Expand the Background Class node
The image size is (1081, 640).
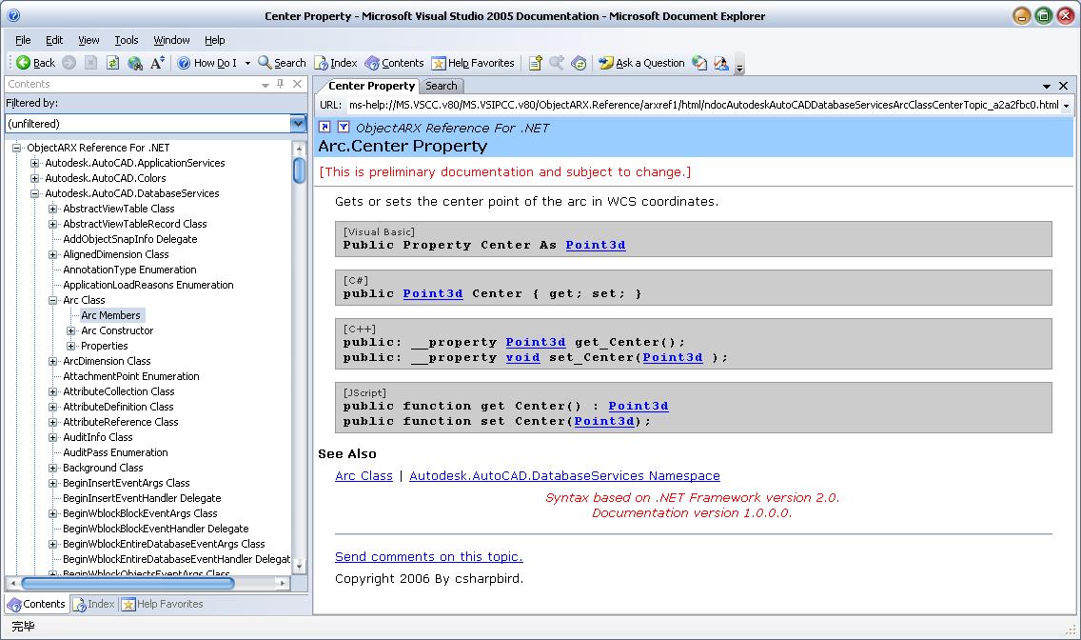pyautogui.click(x=52, y=468)
